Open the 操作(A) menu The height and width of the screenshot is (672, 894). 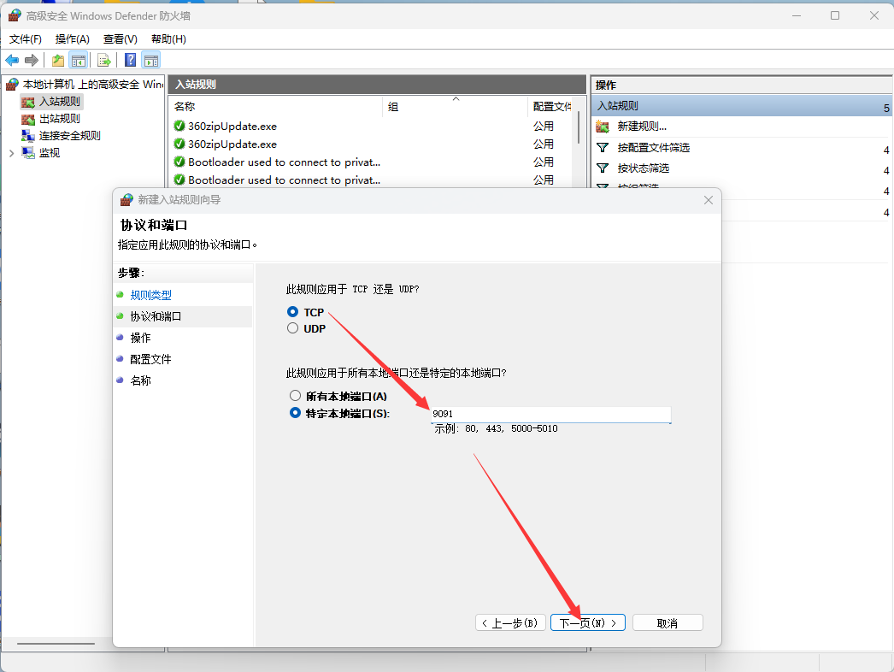[x=72, y=39]
